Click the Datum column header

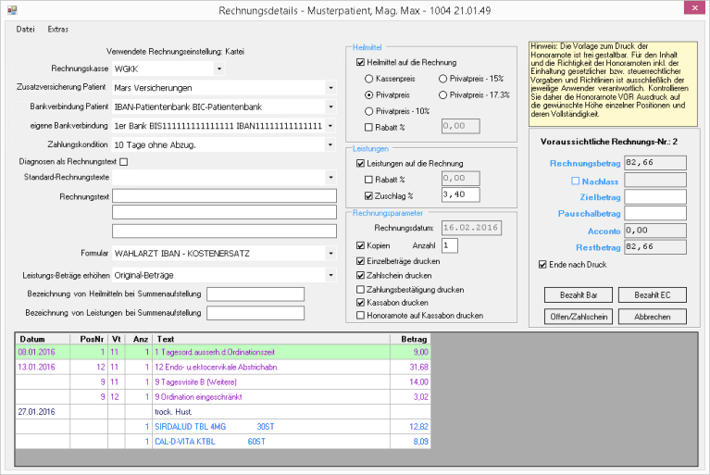(x=43, y=339)
